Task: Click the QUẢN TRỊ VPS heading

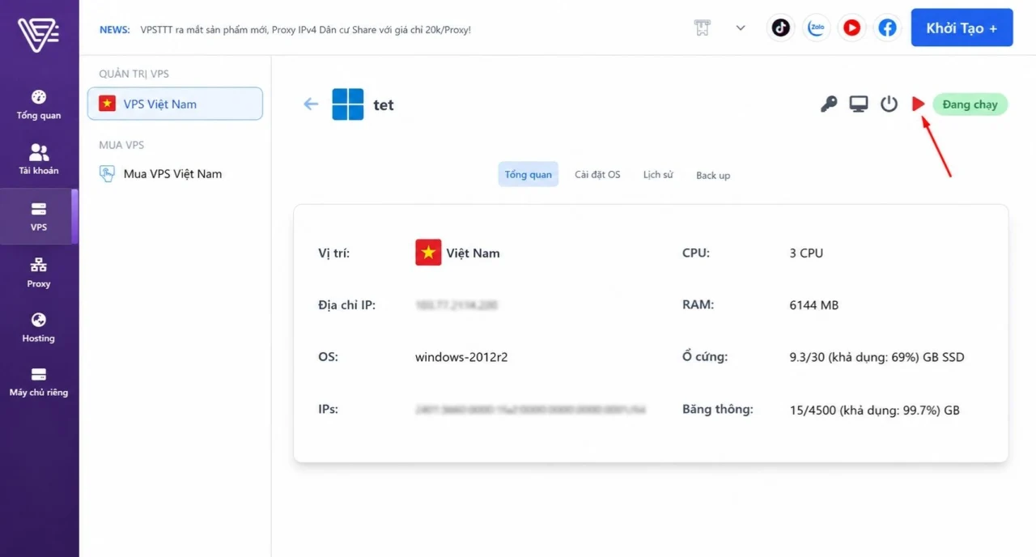Action: pos(134,74)
